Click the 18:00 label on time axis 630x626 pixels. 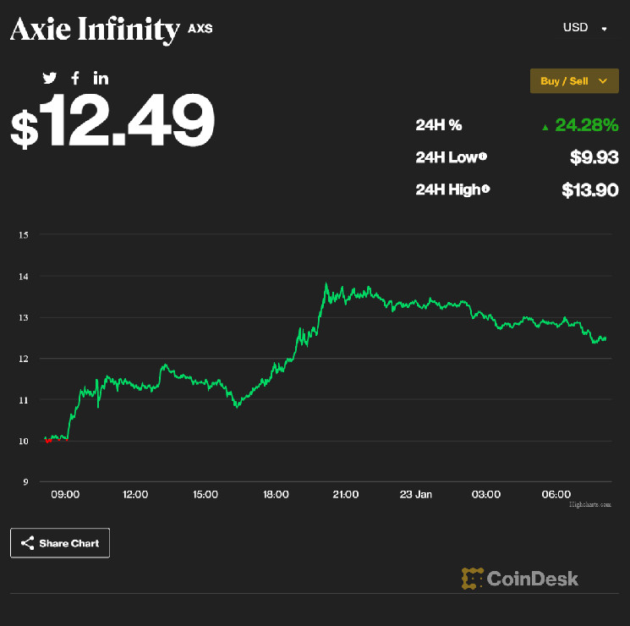pos(276,495)
